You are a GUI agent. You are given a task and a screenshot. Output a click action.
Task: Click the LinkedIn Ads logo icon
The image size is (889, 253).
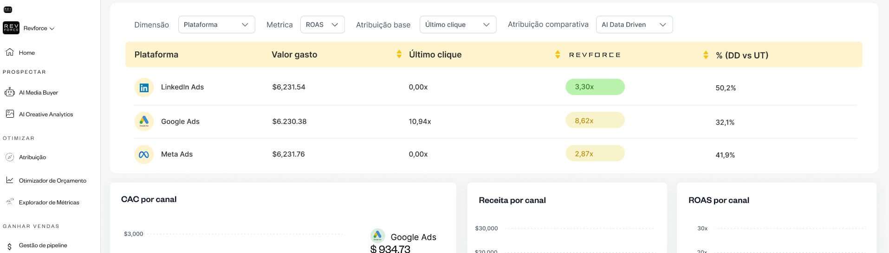click(x=144, y=88)
